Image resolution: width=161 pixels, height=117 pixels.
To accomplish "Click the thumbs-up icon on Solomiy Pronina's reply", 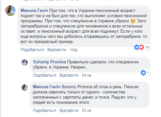I will pos(143,73).
